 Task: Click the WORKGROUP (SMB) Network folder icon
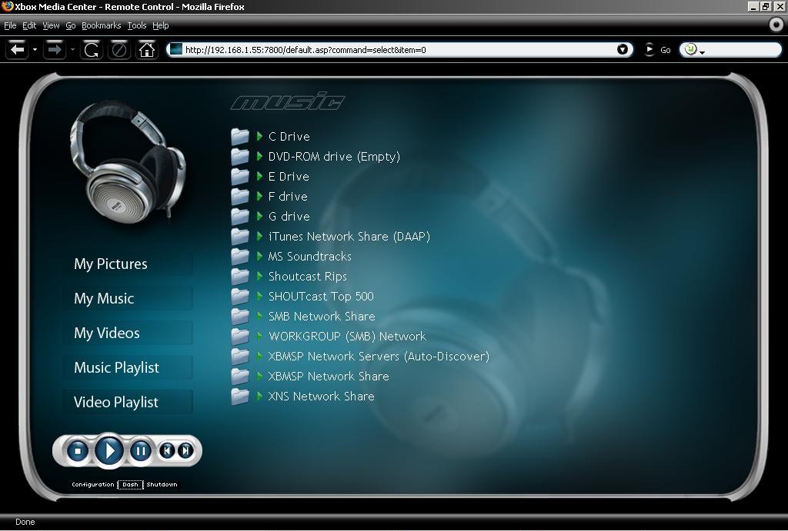tap(240, 337)
